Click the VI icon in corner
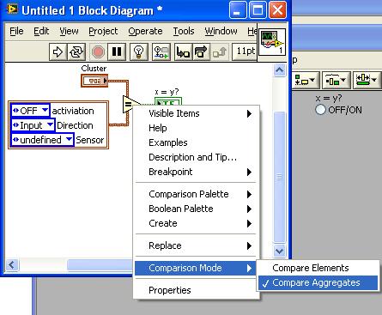Viewport: 382px width, 315px height. click(x=272, y=42)
